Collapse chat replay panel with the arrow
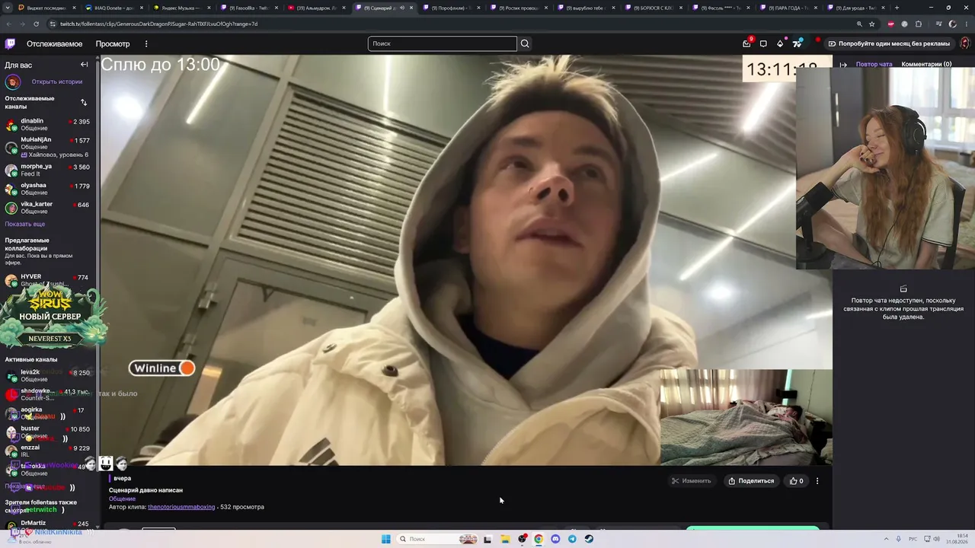975x548 pixels. [843, 65]
